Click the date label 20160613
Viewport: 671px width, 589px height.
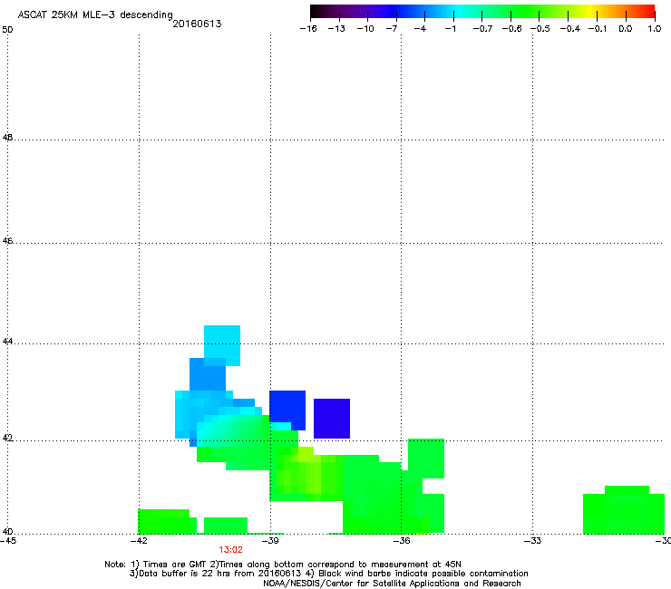[197, 24]
